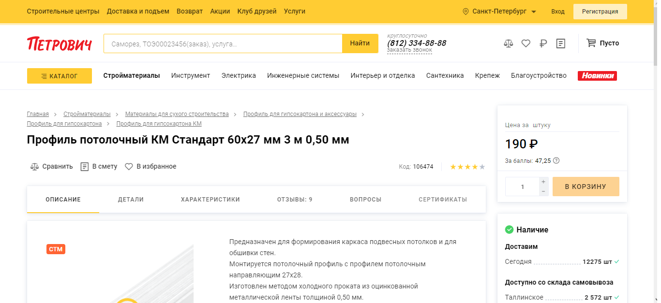
Task: Open Возврат in top bar
Action: (x=190, y=11)
